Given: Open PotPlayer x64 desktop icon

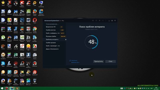Looking at the screenshot, I should 3,21.
